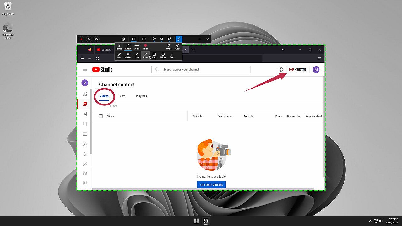Open a new browser tab

tap(193, 50)
